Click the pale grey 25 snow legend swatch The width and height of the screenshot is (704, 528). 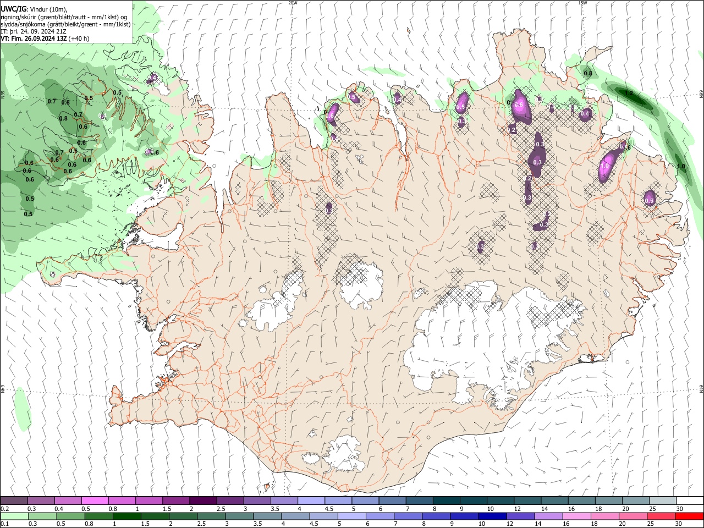tap(662, 501)
